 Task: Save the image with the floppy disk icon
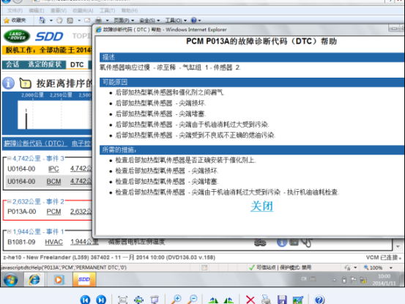click(282, 300)
